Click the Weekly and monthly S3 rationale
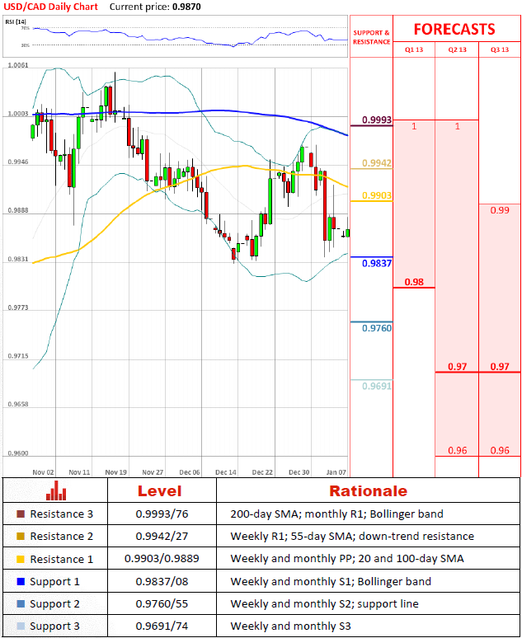Screen dimensions: 522x638 (x=291, y=626)
